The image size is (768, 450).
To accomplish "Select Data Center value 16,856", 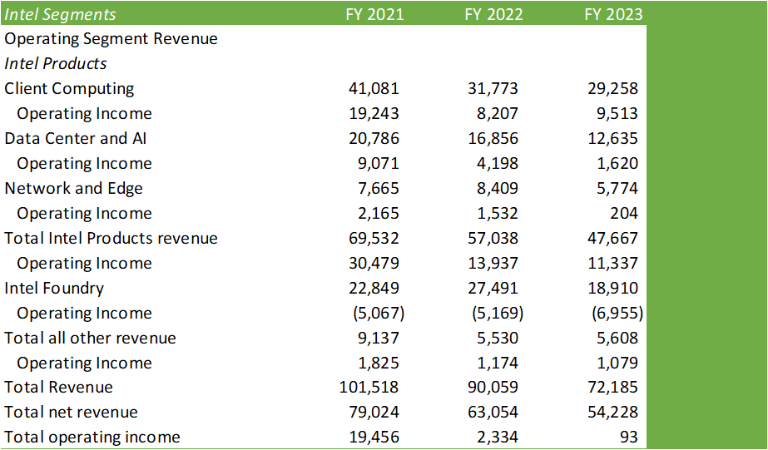I will [x=493, y=139].
